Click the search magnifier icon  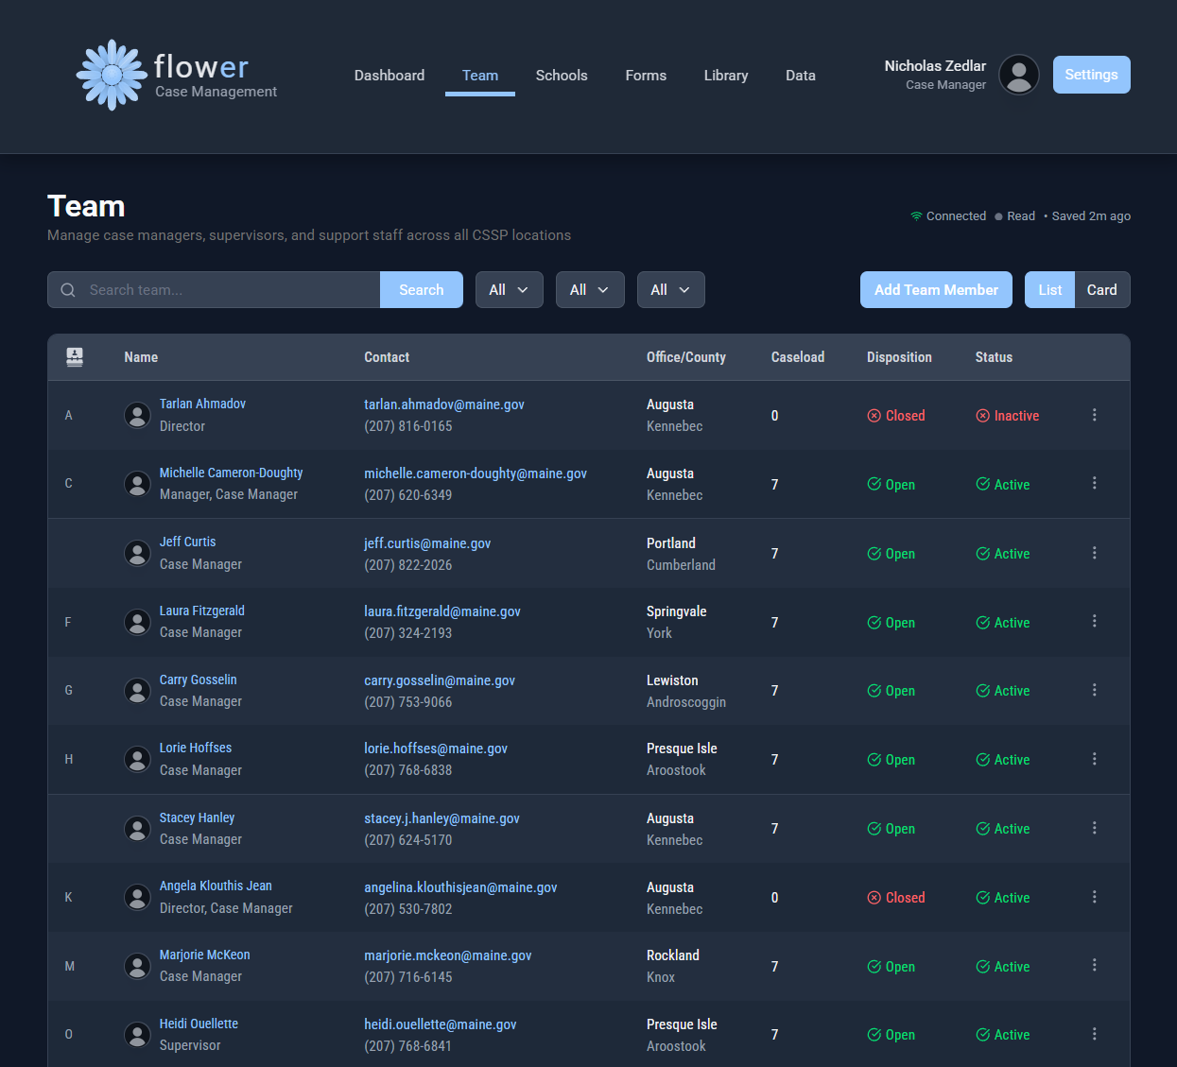coord(68,290)
